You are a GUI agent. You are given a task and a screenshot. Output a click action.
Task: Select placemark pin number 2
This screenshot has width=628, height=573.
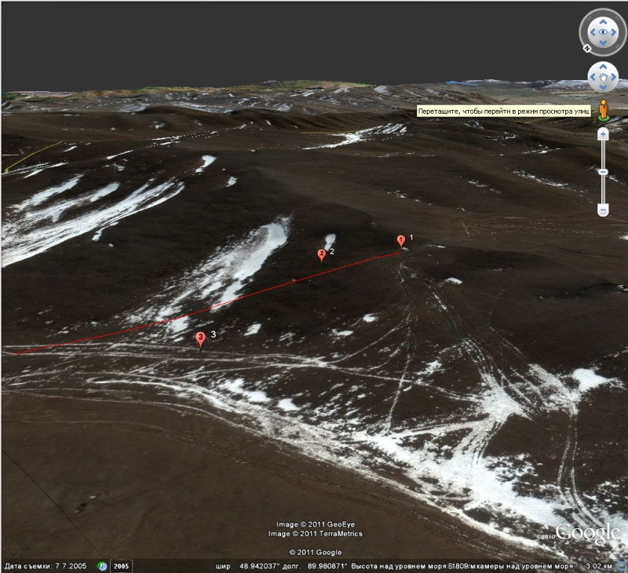click(x=321, y=254)
